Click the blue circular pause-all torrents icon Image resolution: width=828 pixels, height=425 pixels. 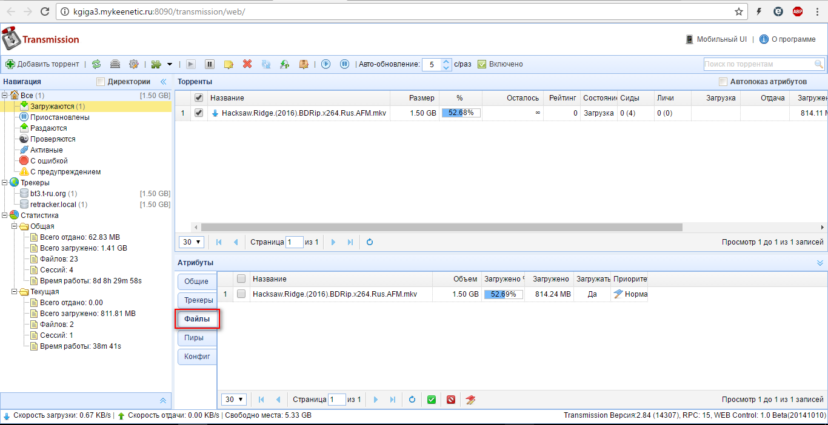tap(344, 64)
